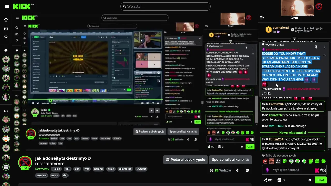The width and height of the screenshot is (331, 186).
Task: Select the milan tag
Action: point(55,175)
